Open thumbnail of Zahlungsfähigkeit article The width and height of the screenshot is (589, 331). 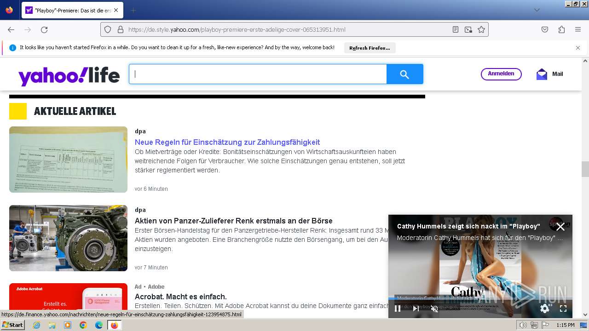[68, 160]
